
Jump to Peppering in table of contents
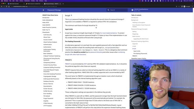pos(135,34)
